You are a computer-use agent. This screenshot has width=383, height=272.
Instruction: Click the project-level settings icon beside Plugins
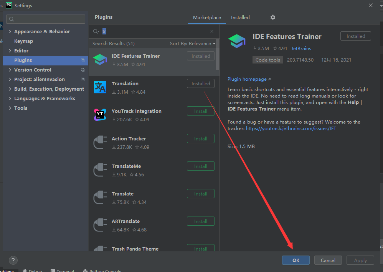pos(83,60)
